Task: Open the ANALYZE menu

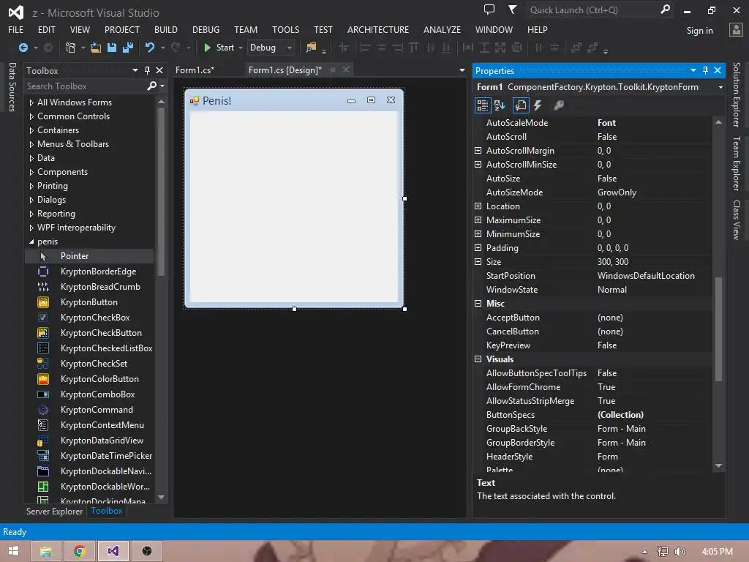Action: point(442,29)
